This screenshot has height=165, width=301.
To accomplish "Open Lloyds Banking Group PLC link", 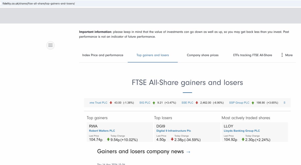I will 242,131.
